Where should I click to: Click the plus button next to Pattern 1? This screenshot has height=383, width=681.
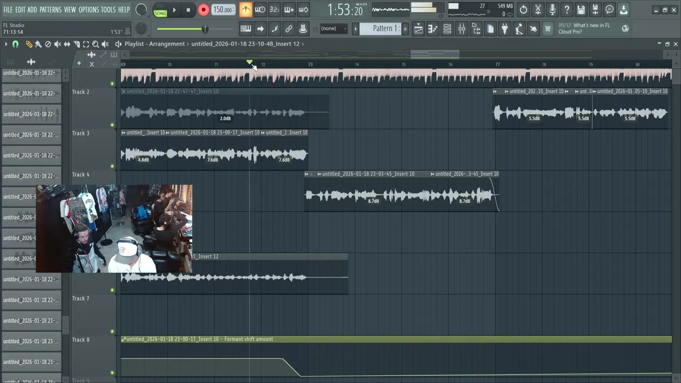[x=405, y=29]
